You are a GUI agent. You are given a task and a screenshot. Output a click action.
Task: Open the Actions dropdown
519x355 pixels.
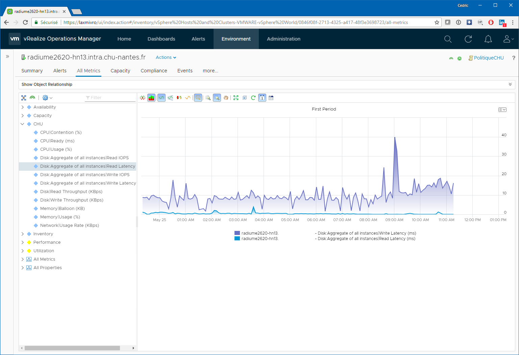(166, 57)
